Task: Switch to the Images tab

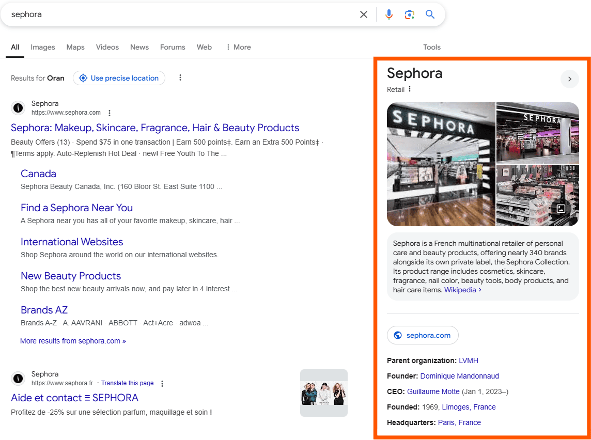Action: tap(42, 47)
